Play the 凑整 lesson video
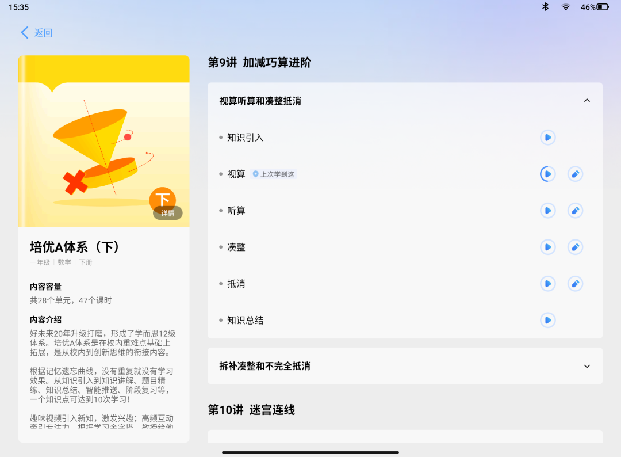This screenshot has width=621, height=457. [548, 247]
